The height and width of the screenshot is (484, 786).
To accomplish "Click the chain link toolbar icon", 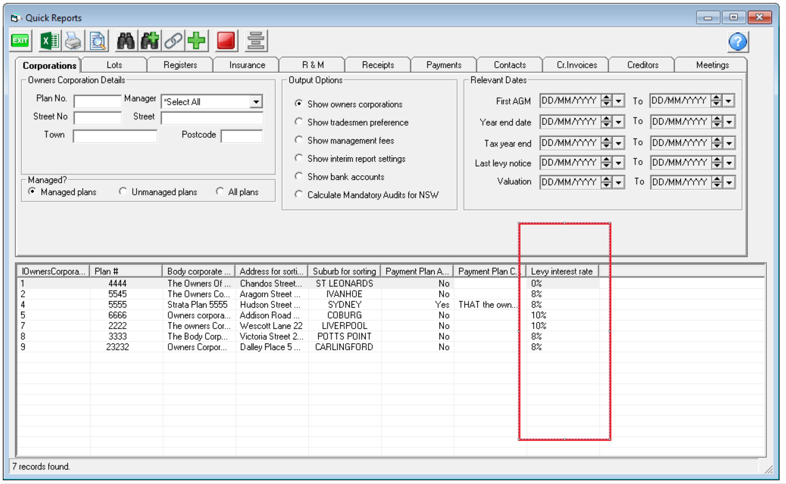I will coord(173,41).
